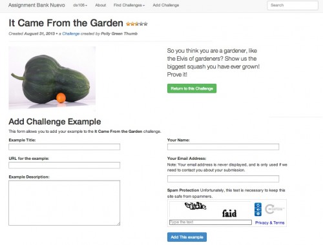The width and height of the screenshot is (323, 245).
Task: Click the Example Title input field
Action: (65, 147)
